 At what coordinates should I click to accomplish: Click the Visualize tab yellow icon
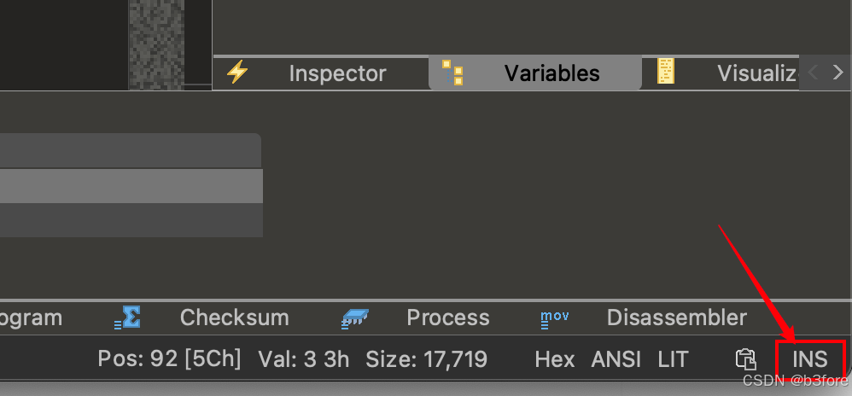click(666, 71)
